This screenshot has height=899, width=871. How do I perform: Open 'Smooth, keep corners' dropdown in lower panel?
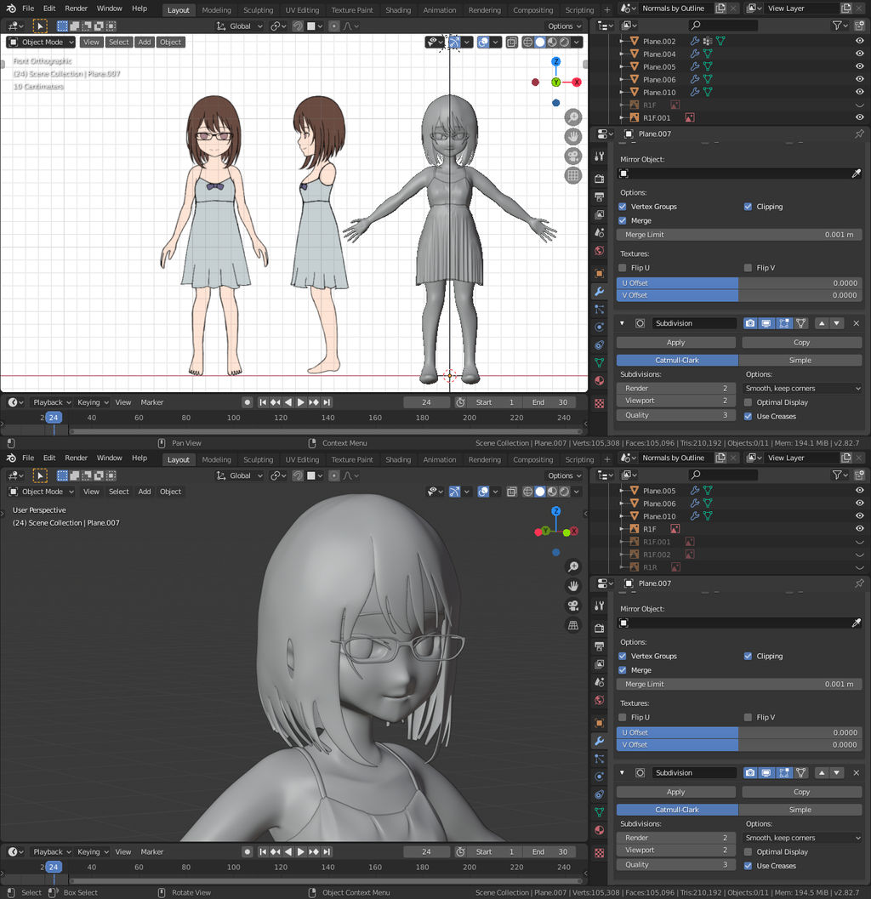coord(803,838)
